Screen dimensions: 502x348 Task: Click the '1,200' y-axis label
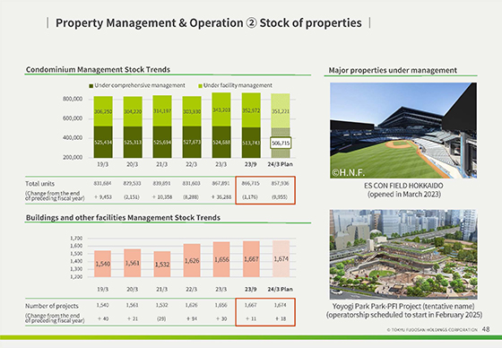[76, 276]
